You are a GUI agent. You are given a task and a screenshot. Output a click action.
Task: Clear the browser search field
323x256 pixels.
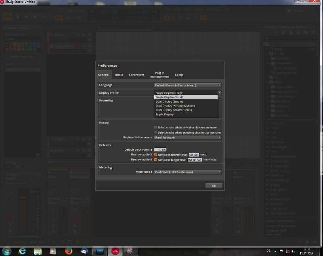pyautogui.click(x=315, y=38)
